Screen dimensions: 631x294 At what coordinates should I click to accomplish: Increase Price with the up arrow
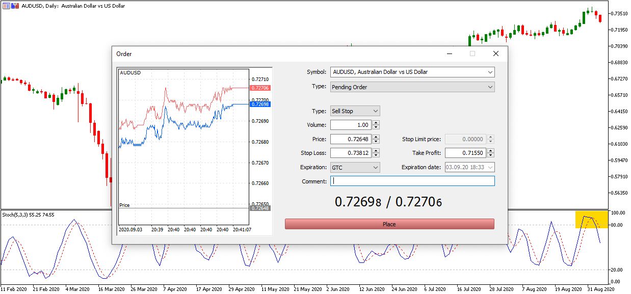point(376,137)
